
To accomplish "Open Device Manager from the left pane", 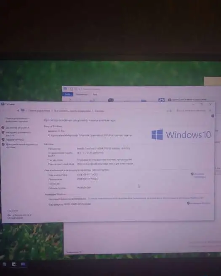I will pos(17,127).
